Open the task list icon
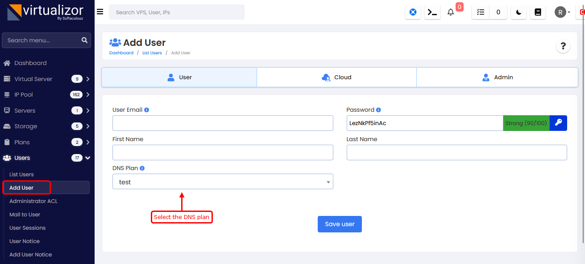Viewport: 585px width, 264px height. coord(481,12)
